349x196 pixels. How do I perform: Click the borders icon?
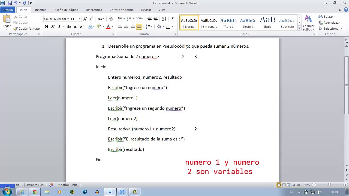pos(168,27)
